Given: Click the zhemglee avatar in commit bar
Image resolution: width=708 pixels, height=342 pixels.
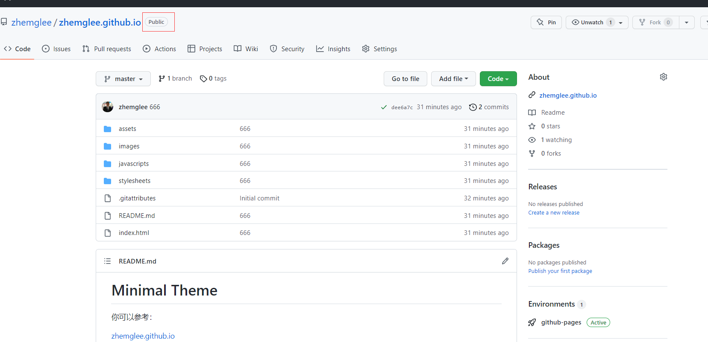Looking at the screenshot, I should tap(108, 107).
